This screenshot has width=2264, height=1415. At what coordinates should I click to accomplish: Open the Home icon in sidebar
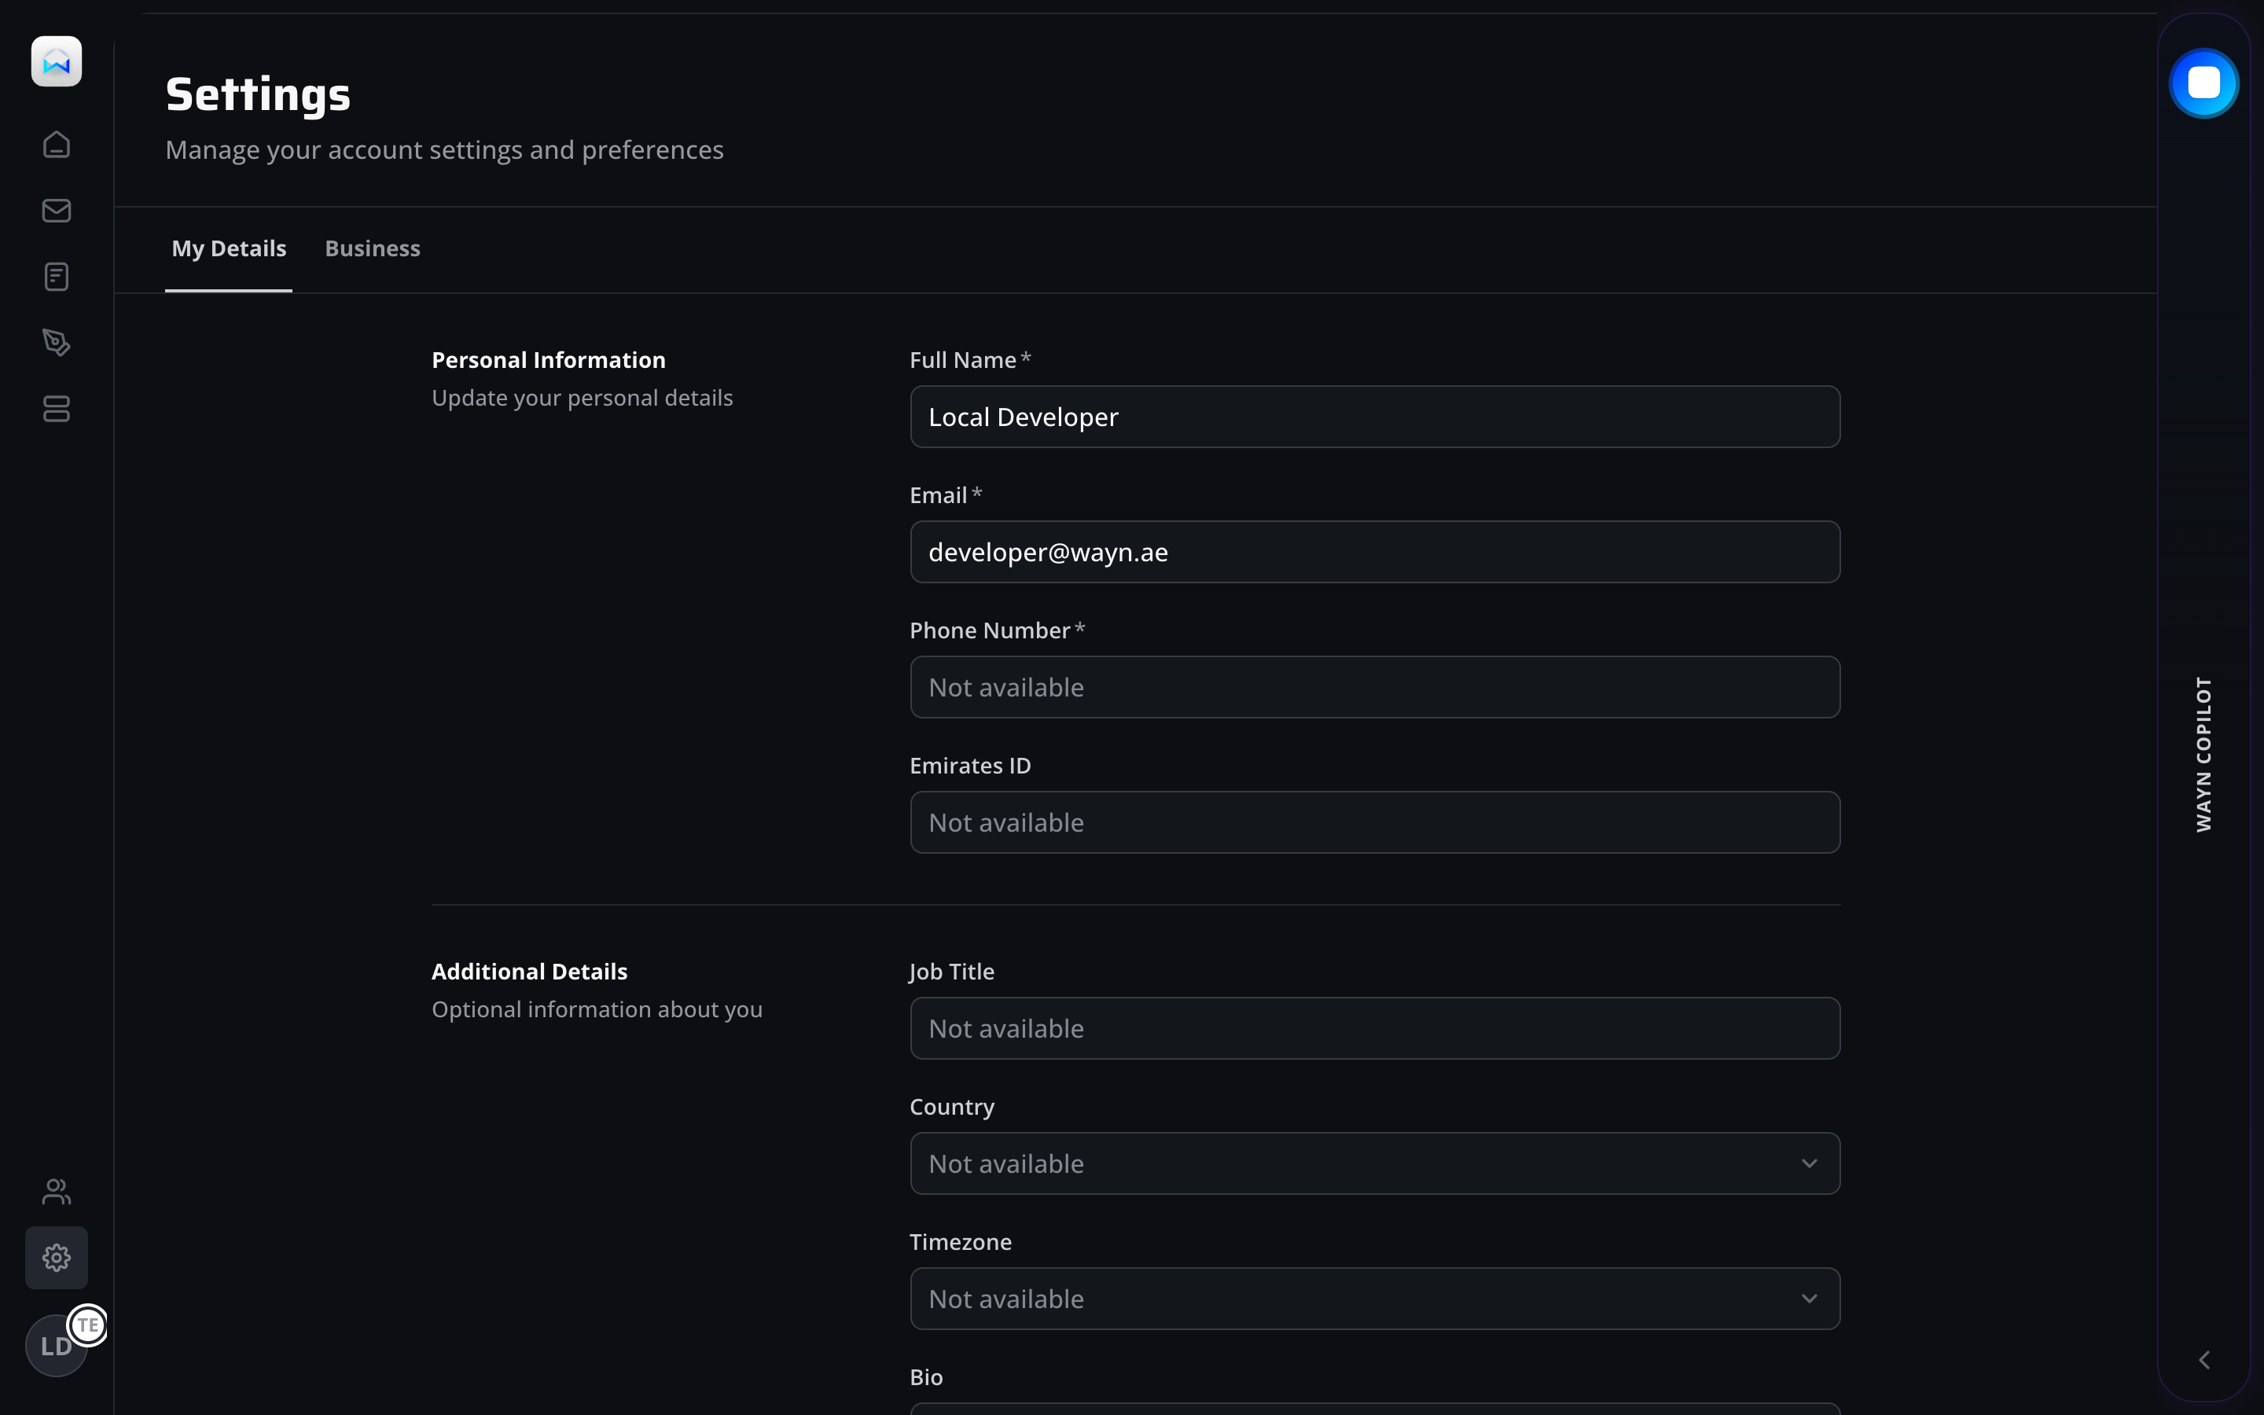pyautogui.click(x=56, y=144)
